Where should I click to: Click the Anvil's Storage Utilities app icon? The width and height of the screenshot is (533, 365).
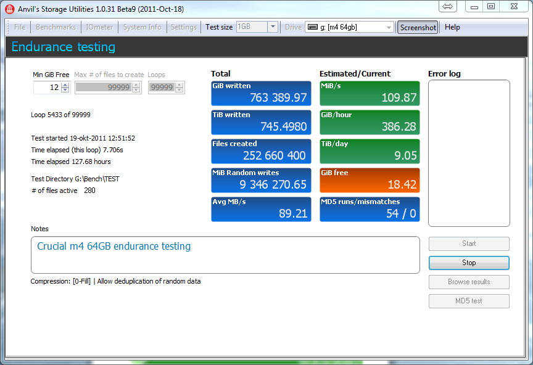click(9, 9)
